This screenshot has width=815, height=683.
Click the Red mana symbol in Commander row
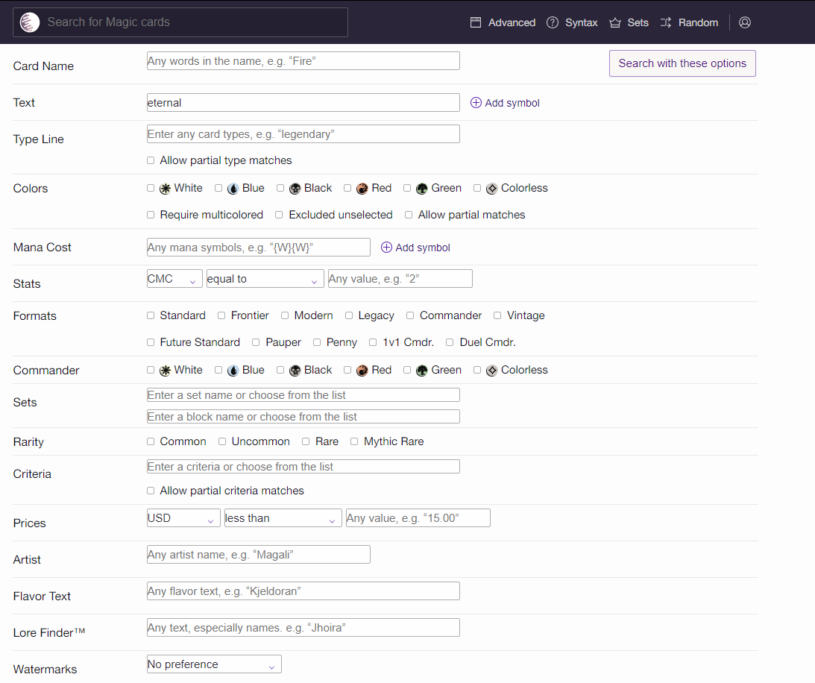pos(362,371)
